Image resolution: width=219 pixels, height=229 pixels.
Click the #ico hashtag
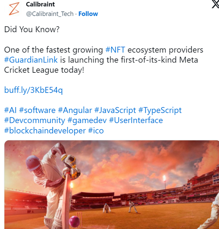pos(96,131)
